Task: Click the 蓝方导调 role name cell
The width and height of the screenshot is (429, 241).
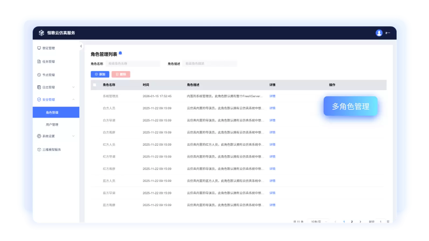Action: (109, 193)
